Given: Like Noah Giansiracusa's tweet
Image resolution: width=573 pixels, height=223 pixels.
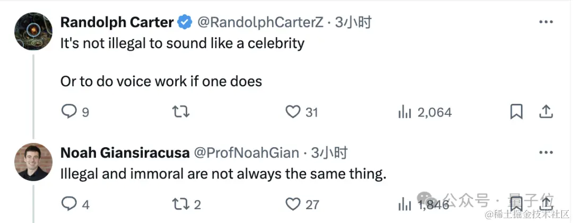Looking at the screenshot, I should 293,204.
